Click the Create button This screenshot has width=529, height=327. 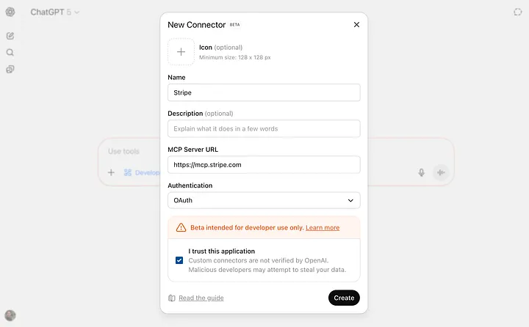coord(344,298)
